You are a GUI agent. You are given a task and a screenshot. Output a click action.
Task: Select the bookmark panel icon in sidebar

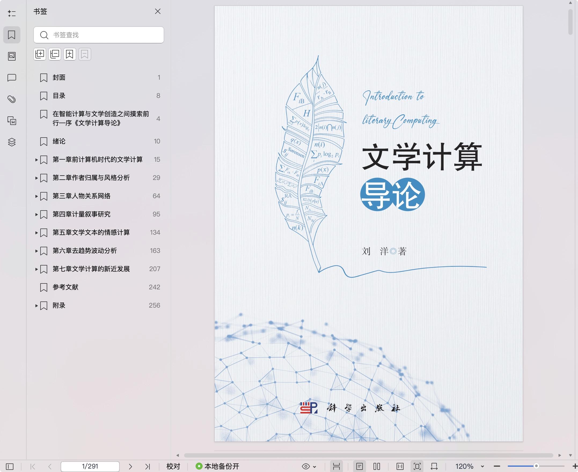click(x=12, y=35)
